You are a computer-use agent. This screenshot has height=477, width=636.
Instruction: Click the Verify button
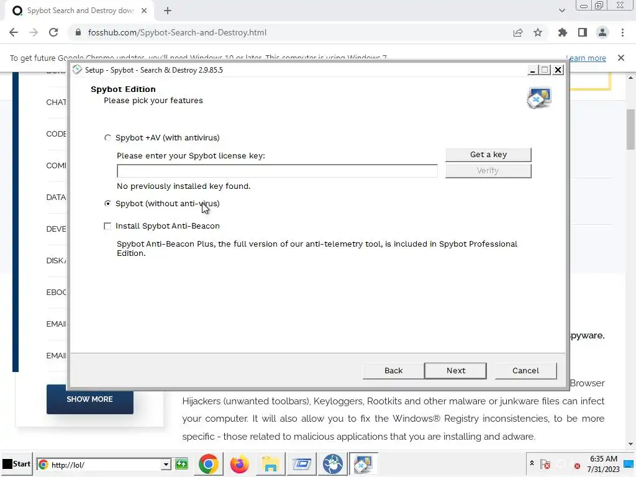(x=488, y=171)
